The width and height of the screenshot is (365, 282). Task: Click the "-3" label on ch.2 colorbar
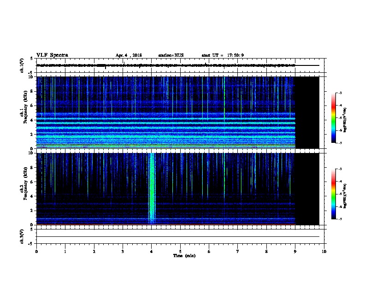(x=340, y=169)
